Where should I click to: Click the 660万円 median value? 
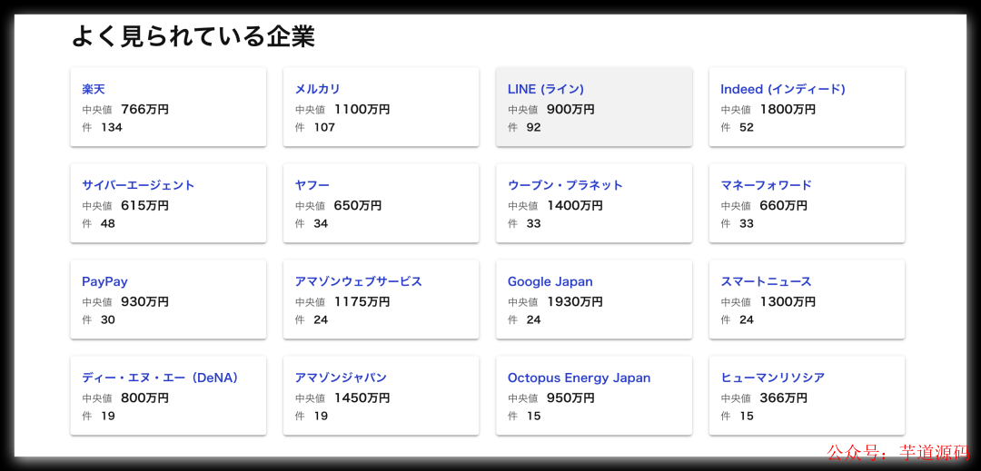pyautogui.click(x=783, y=205)
